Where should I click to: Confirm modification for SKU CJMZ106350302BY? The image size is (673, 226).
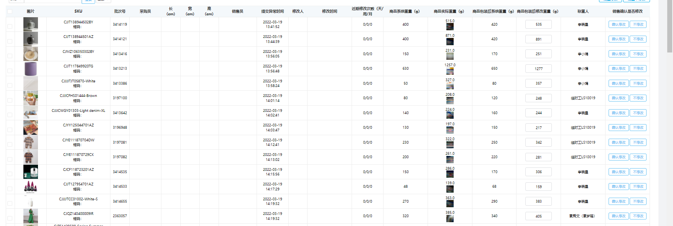point(619,54)
